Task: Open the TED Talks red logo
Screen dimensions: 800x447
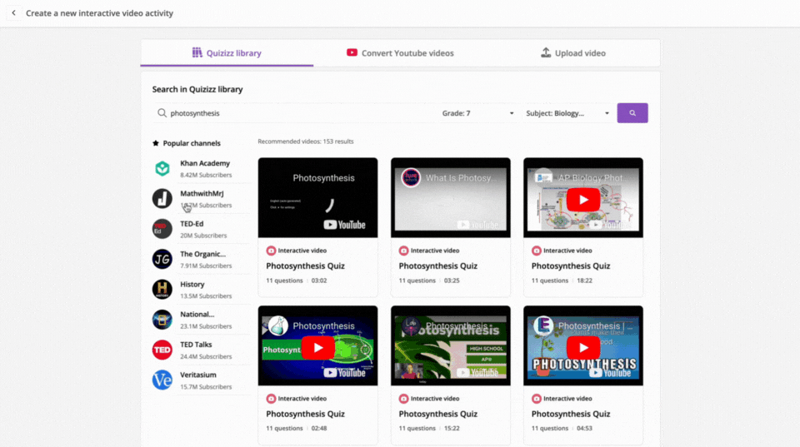Action: pyautogui.click(x=162, y=350)
